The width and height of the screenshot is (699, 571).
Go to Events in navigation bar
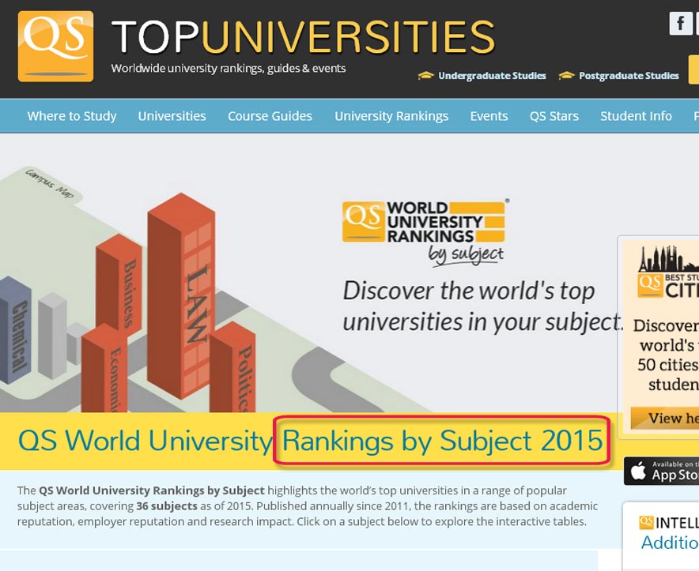(x=489, y=116)
